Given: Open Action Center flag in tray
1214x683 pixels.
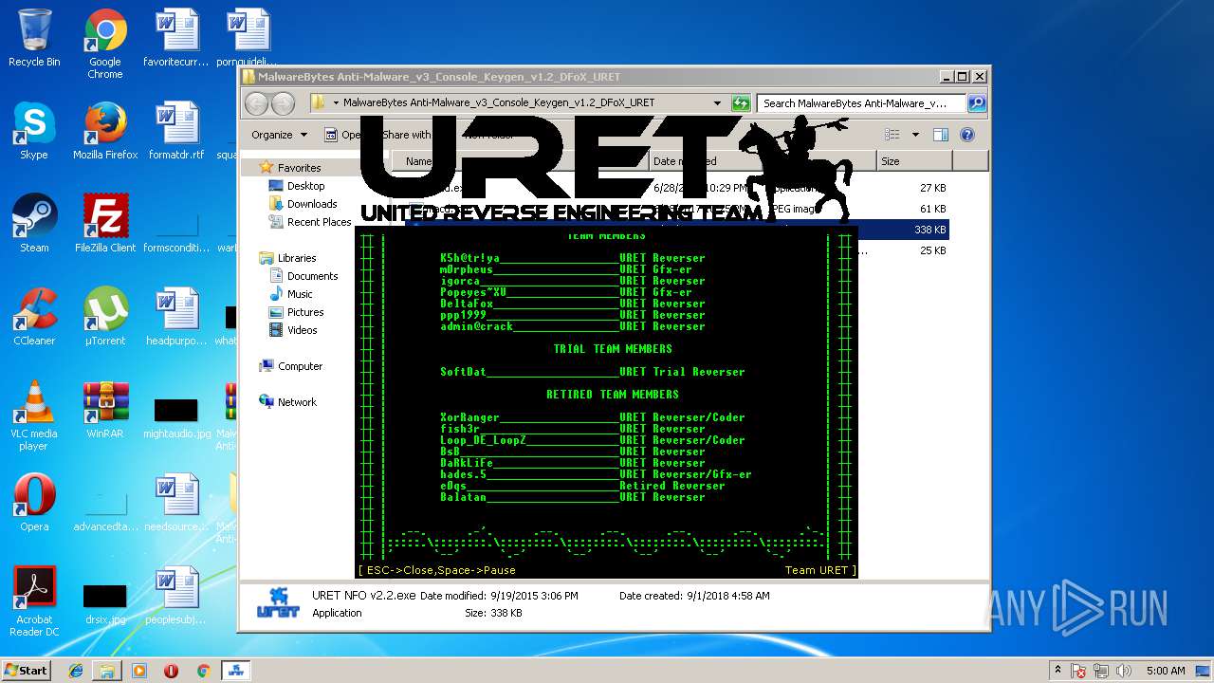Looking at the screenshot, I should point(1079,671).
